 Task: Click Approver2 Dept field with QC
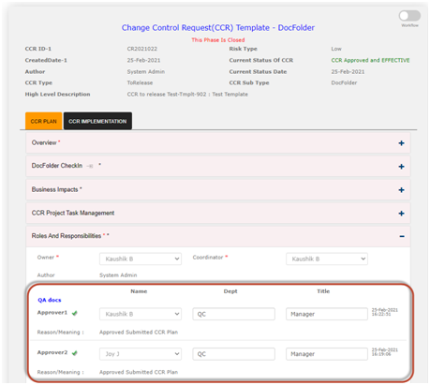coord(234,354)
